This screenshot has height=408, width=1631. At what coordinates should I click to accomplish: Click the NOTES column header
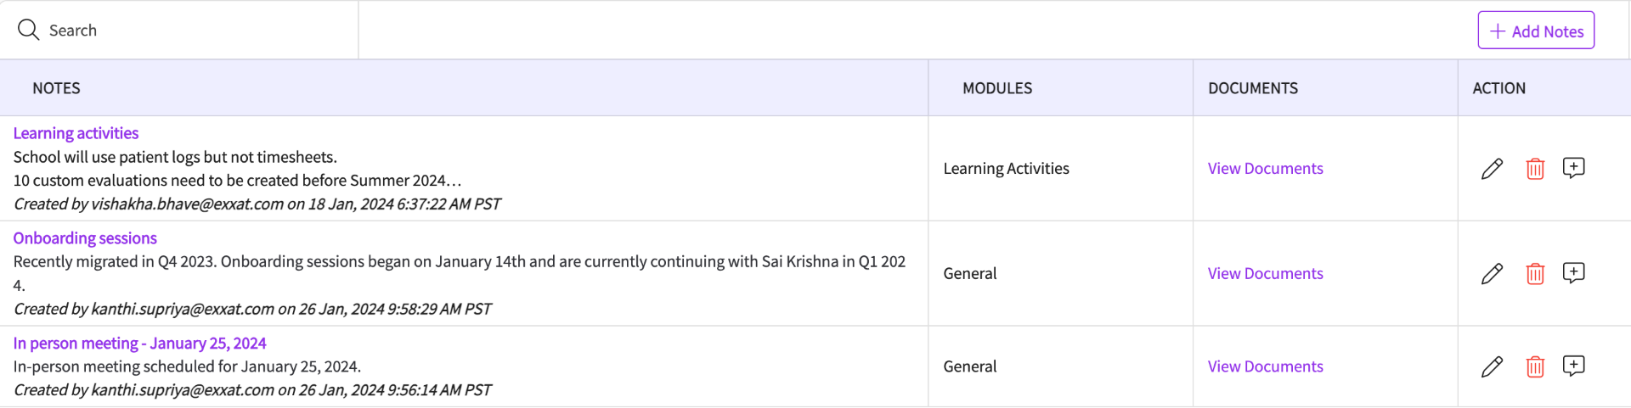[56, 88]
